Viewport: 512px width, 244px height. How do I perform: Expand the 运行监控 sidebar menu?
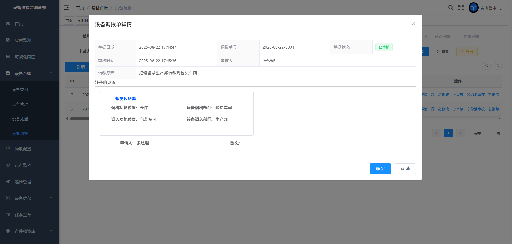click(x=29, y=165)
